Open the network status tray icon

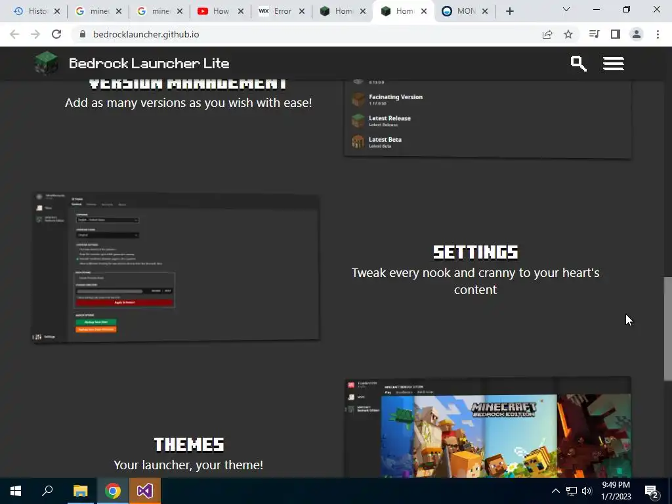point(572,491)
